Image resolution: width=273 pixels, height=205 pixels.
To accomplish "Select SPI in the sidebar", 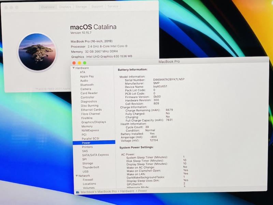I will coord(84,159).
